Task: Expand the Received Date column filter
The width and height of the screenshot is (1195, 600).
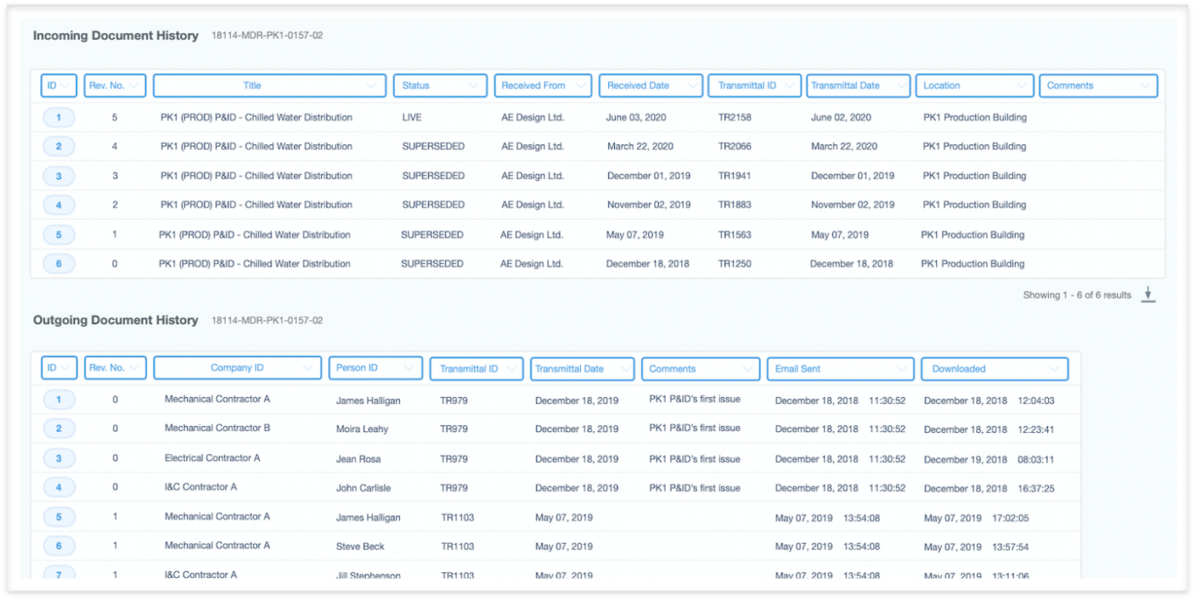Action: point(691,86)
